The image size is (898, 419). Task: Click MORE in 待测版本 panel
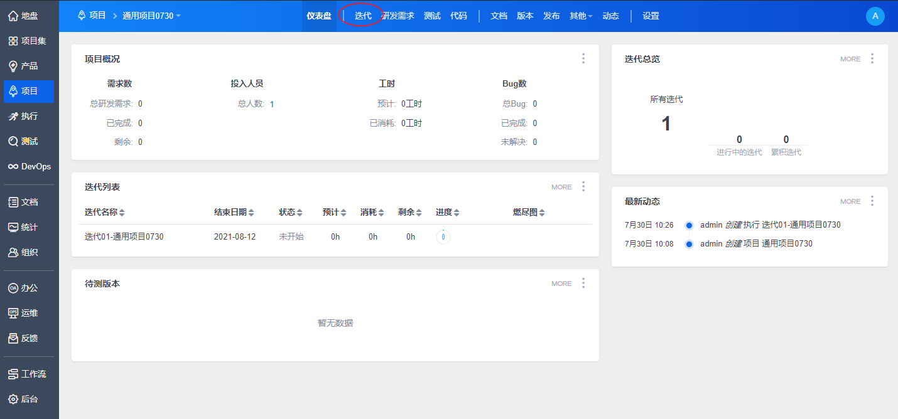561,284
